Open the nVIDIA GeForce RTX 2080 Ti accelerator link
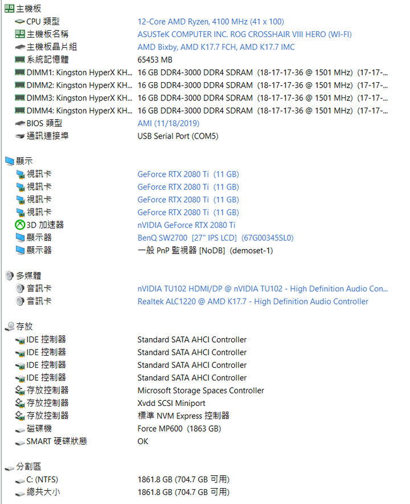The width and height of the screenshot is (410, 504). click(186, 225)
